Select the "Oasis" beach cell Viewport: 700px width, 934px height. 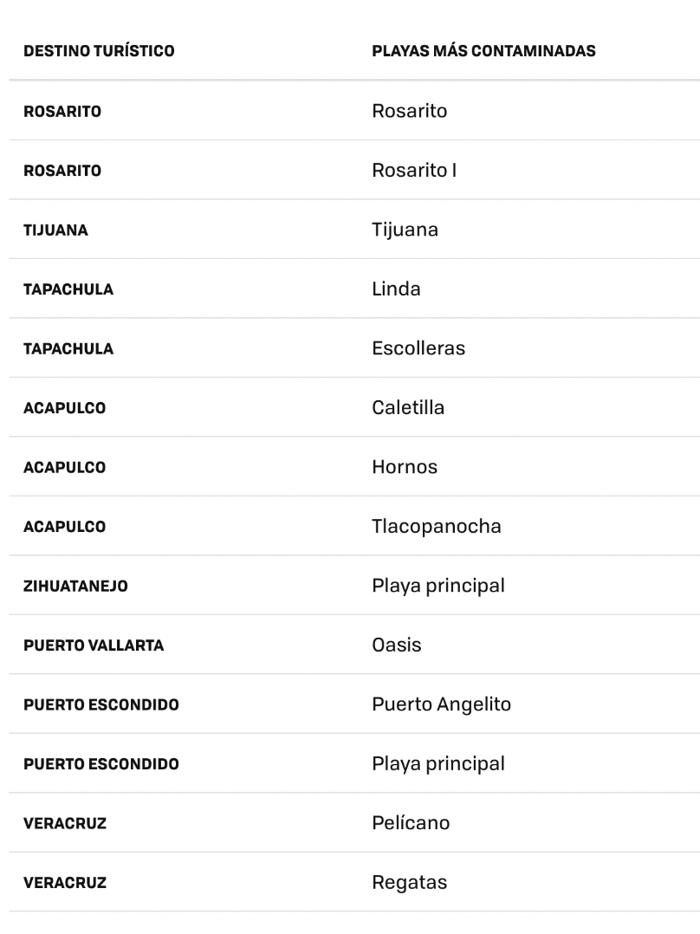click(x=397, y=645)
